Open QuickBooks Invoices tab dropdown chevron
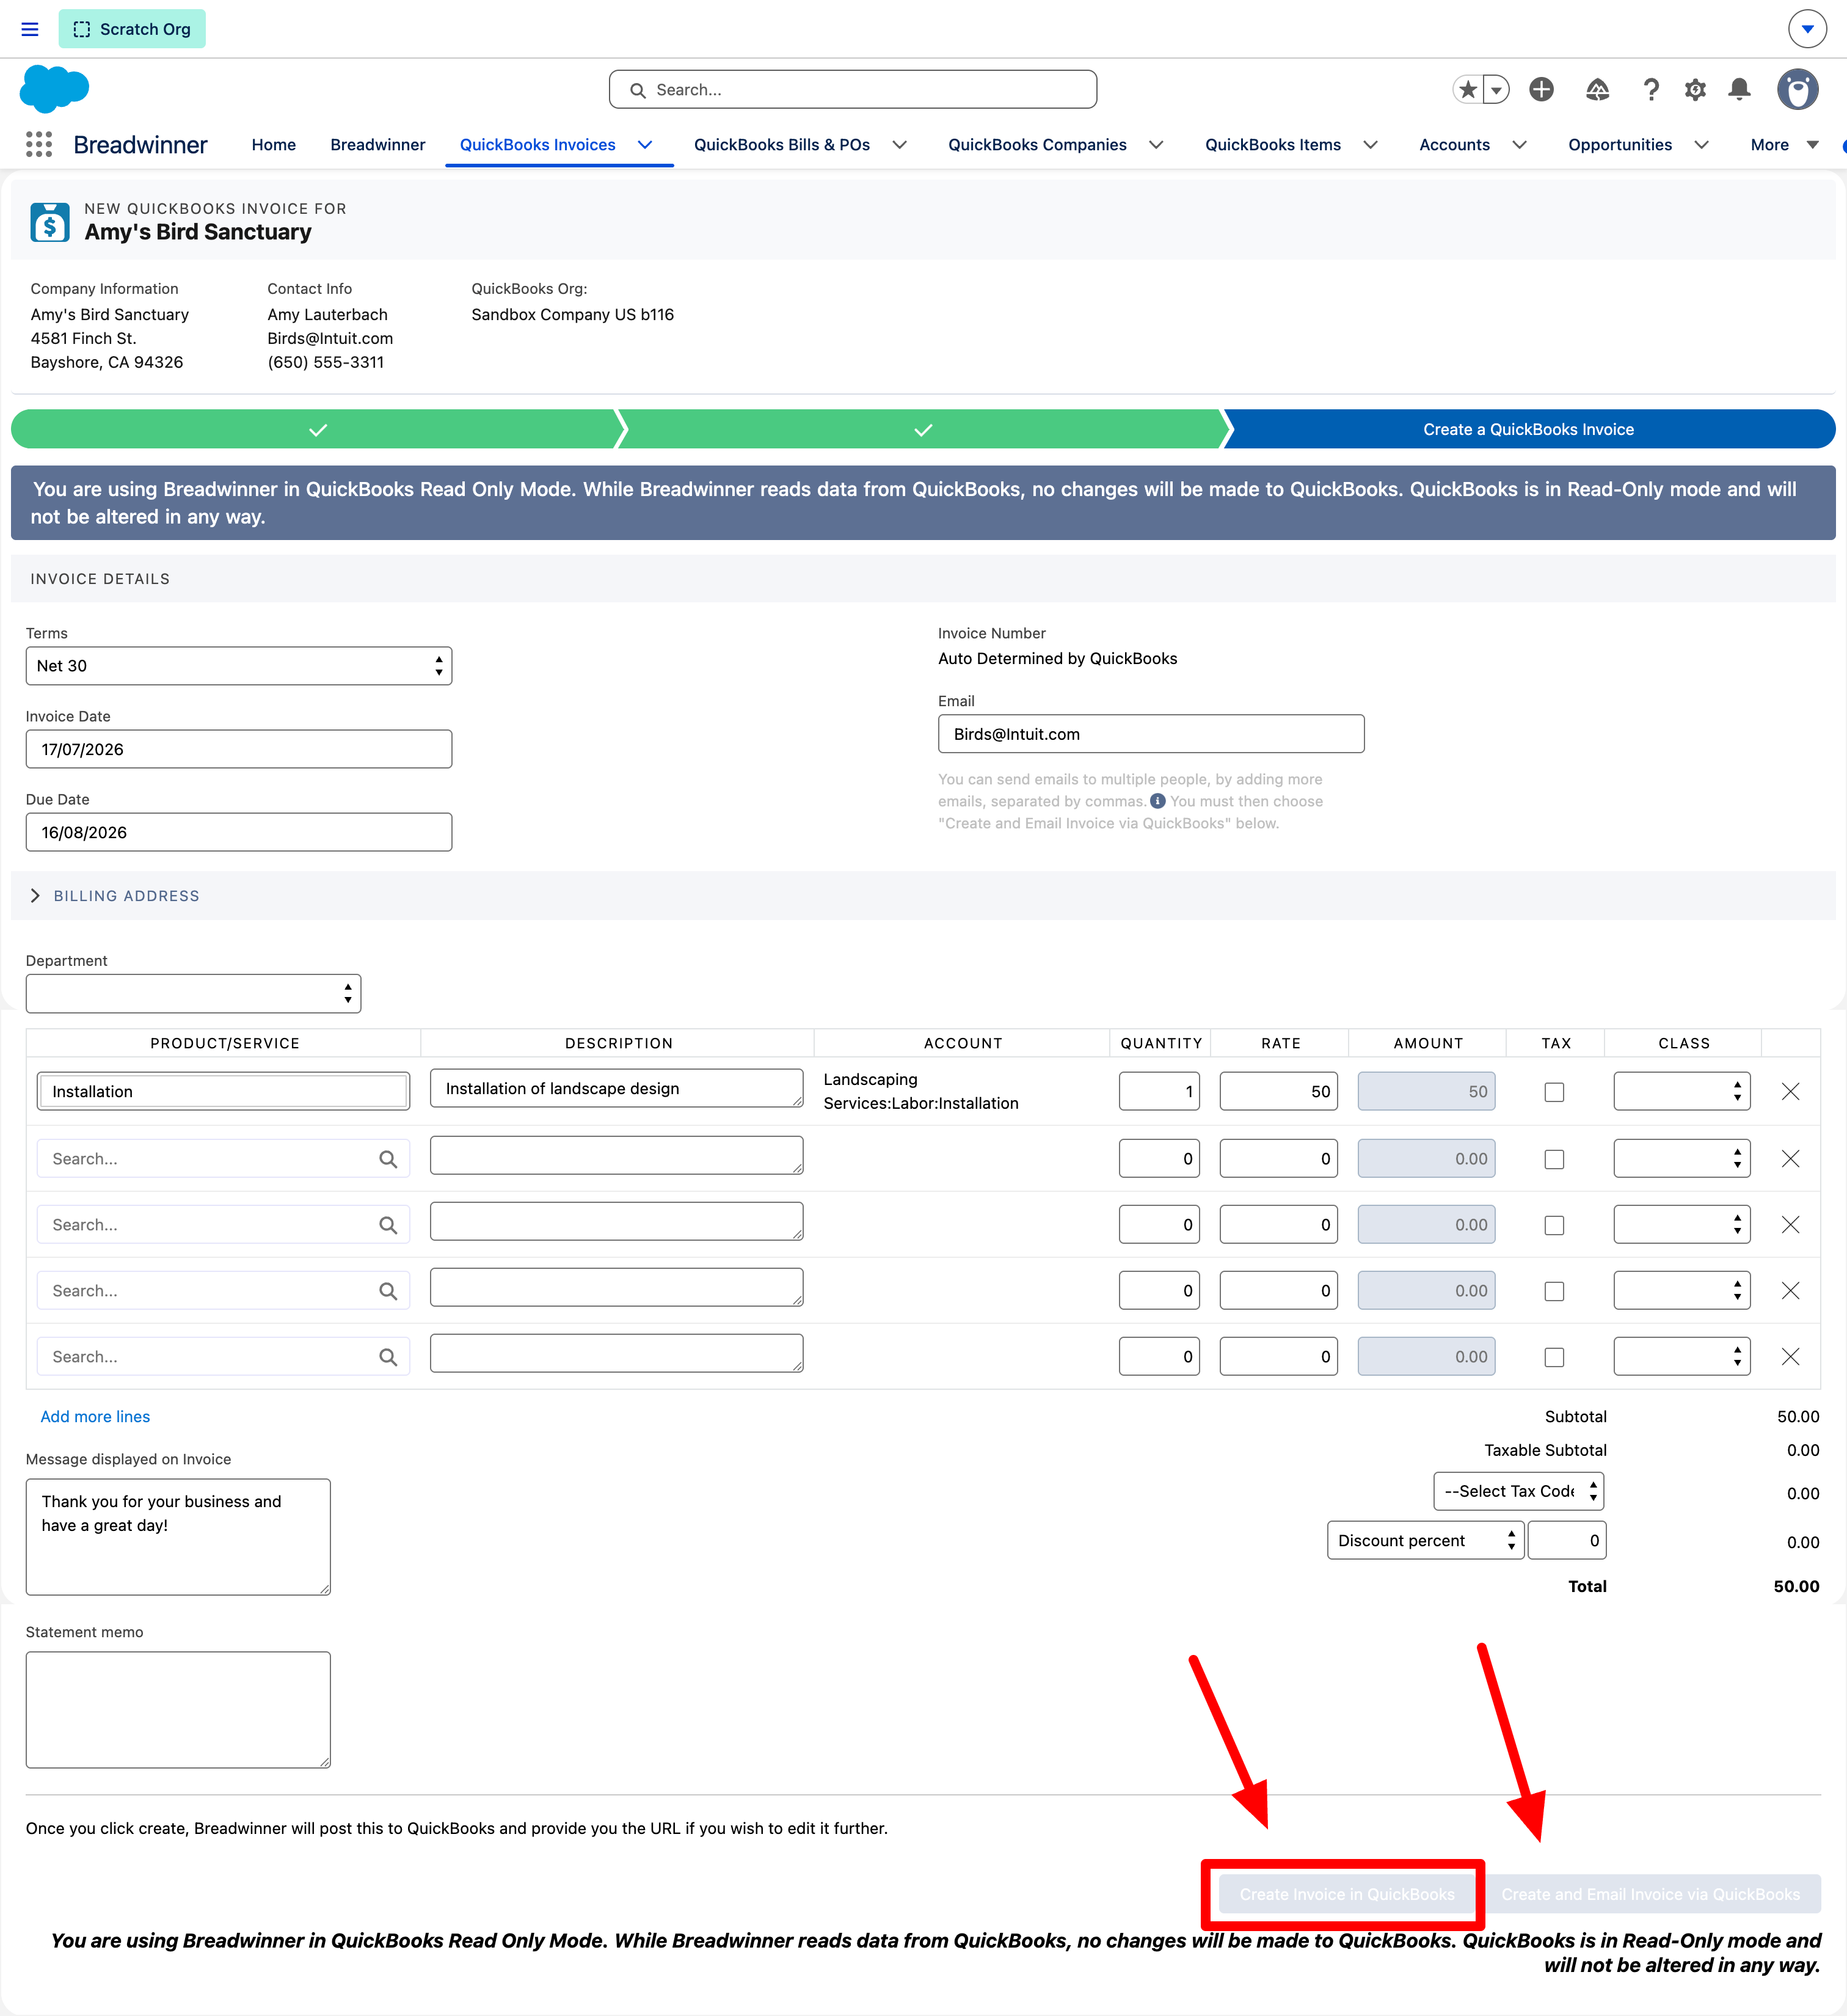Viewport: 1847px width, 2016px height. pos(645,145)
